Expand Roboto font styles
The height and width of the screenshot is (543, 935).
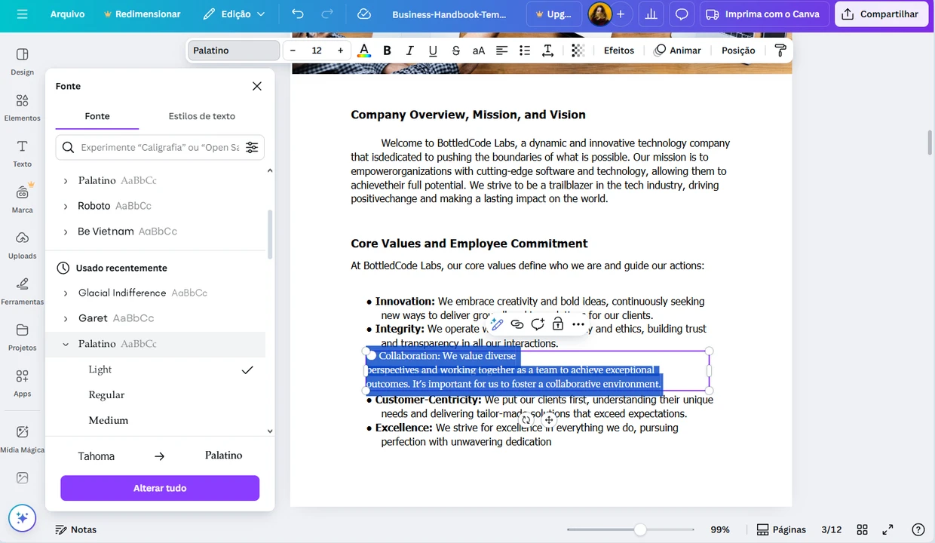[66, 206]
